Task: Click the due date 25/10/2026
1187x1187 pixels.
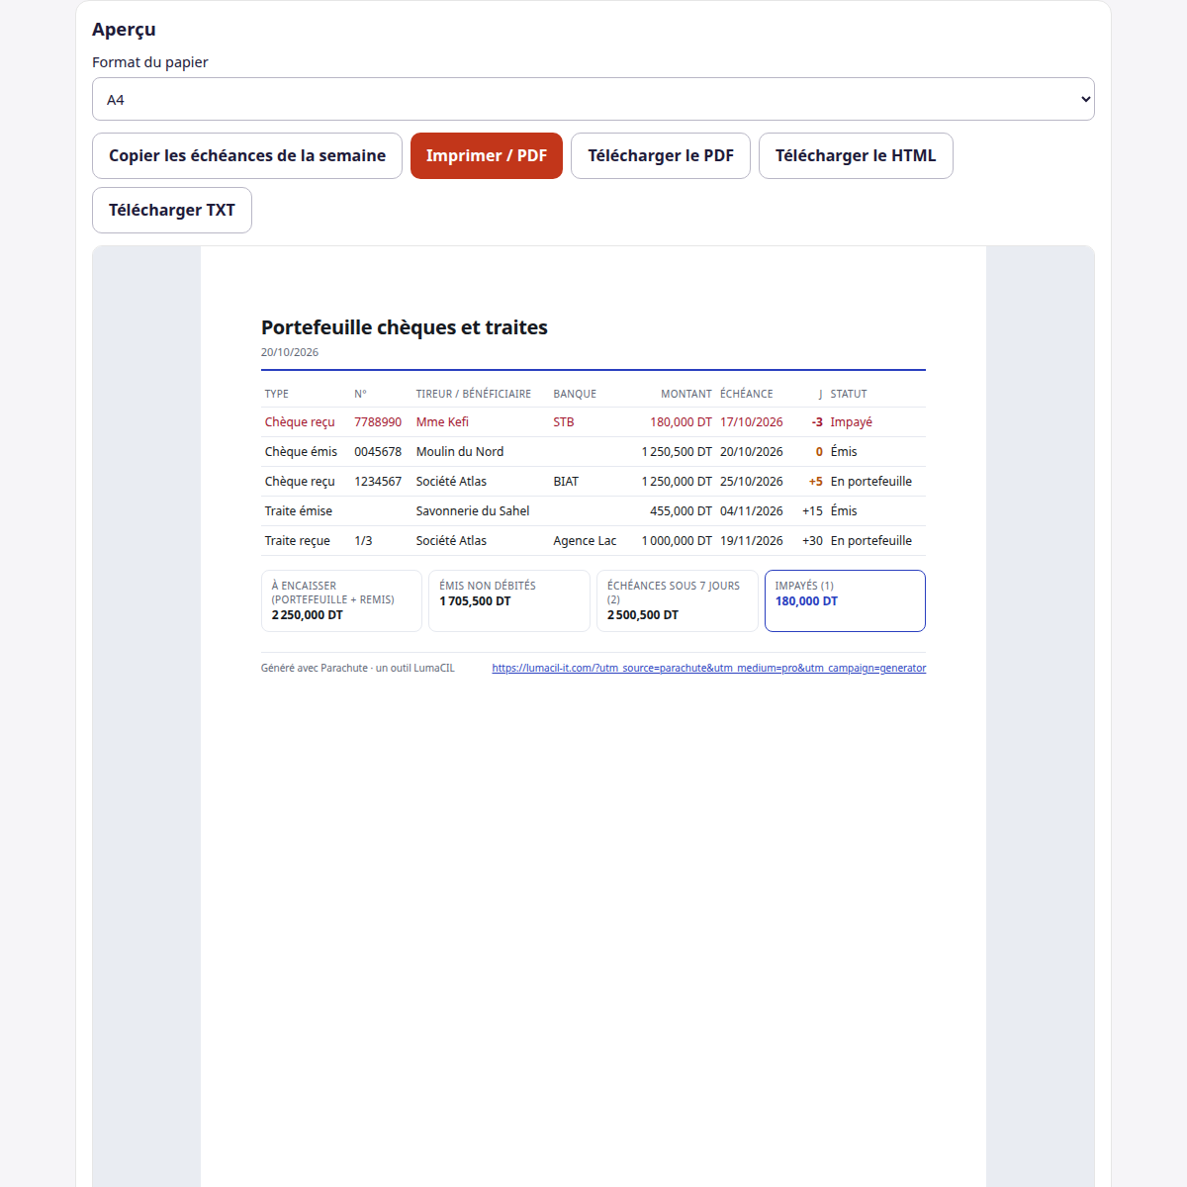Action: coord(752,482)
